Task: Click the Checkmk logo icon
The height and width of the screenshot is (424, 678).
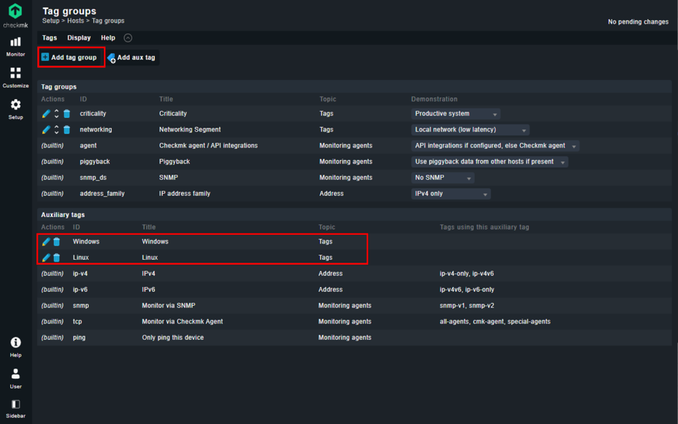Action: 15,11
